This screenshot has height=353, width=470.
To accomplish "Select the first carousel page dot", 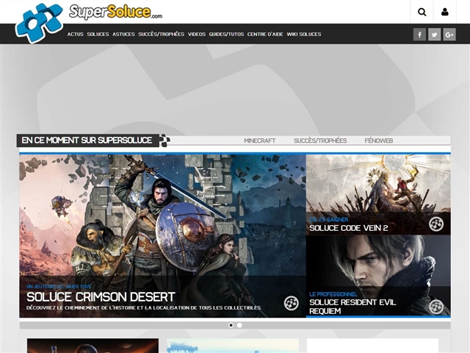I will (231, 325).
